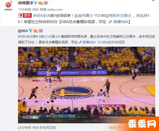This screenshot has height=131, width=159.
Task: Open the @克利夫兰骑士 mention link
Action: click(118, 16)
